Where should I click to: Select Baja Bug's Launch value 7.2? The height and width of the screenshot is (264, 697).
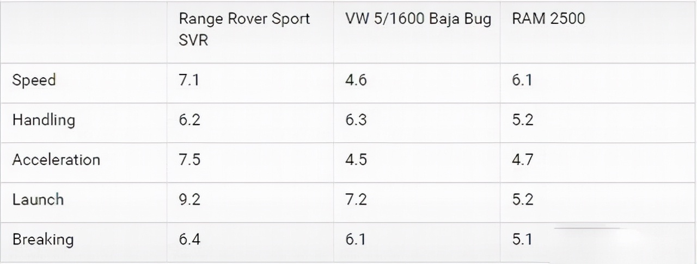click(356, 199)
